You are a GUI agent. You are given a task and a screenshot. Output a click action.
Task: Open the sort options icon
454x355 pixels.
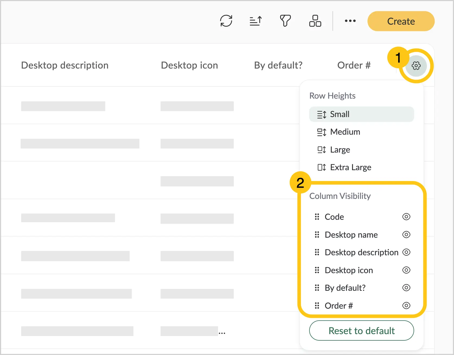point(256,21)
